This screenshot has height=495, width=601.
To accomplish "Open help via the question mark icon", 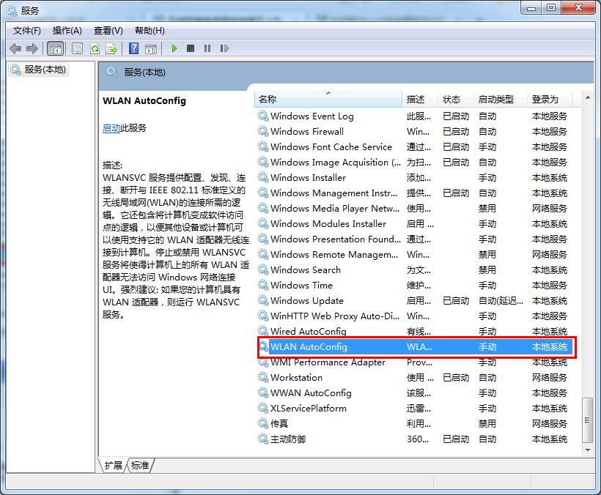I will (x=133, y=48).
